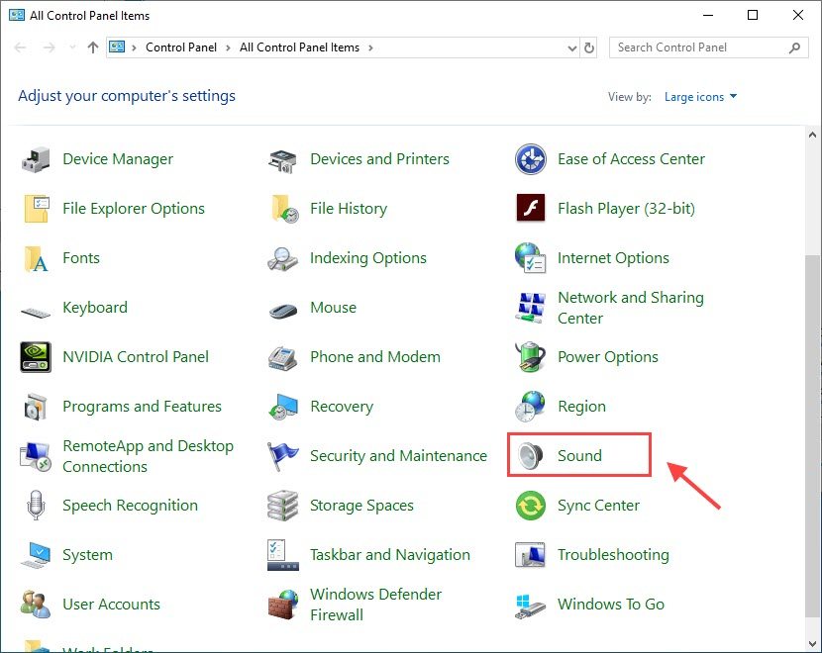Open the Sync Center link text
The height and width of the screenshot is (653, 822).
(598, 506)
